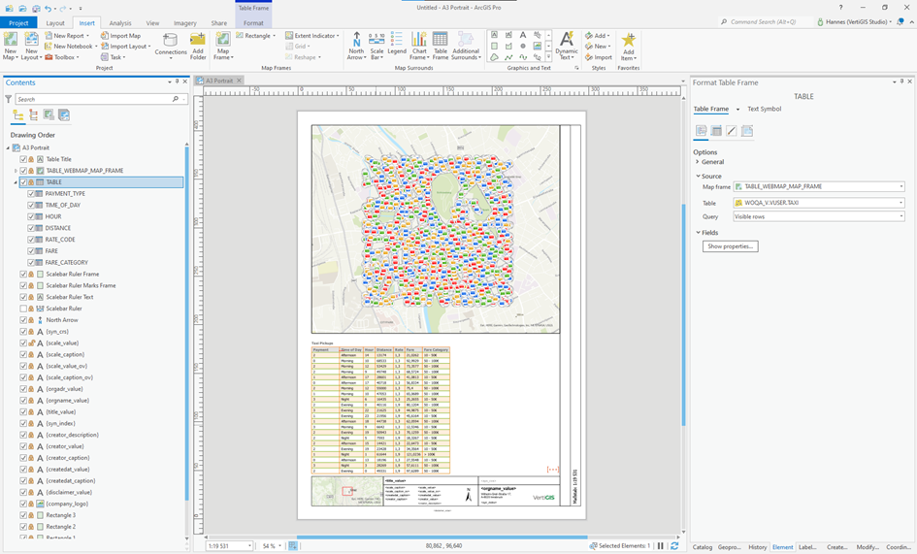Switch to the Analysis ribbon tab
This screenshot has height=554, width=917.
pos(120,23)
